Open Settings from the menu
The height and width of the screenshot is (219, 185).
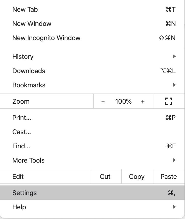coord(92,193)
